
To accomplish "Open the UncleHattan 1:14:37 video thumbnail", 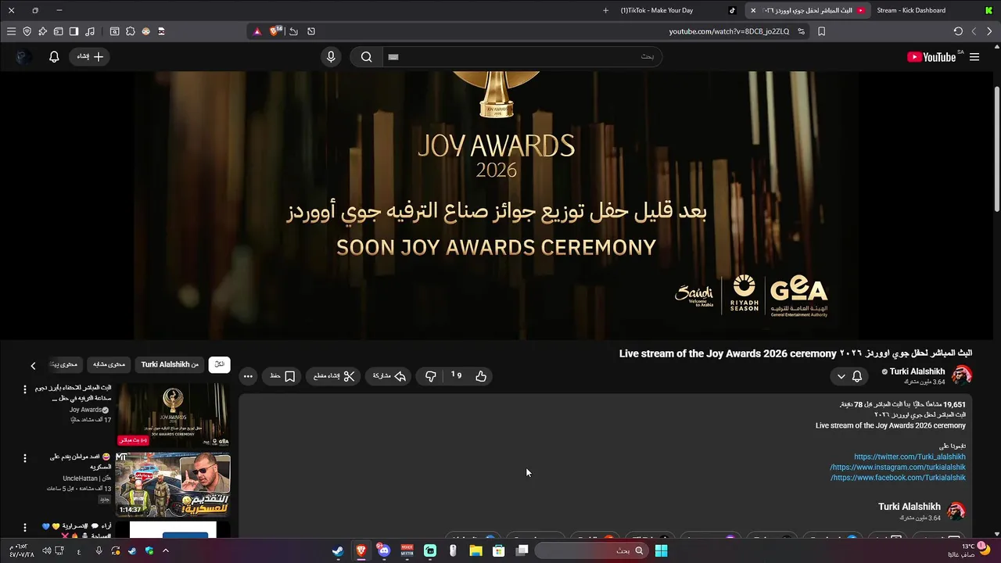I will coord(173,485).
